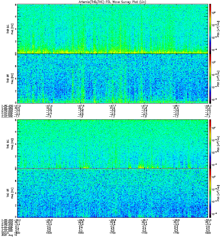The image size is (222, 237).
Task: Click the THC B∥ spectrogram panel
Action: coord(112,193)
